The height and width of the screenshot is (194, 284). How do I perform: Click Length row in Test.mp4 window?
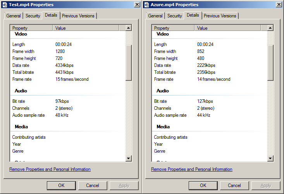click(68, 44)
